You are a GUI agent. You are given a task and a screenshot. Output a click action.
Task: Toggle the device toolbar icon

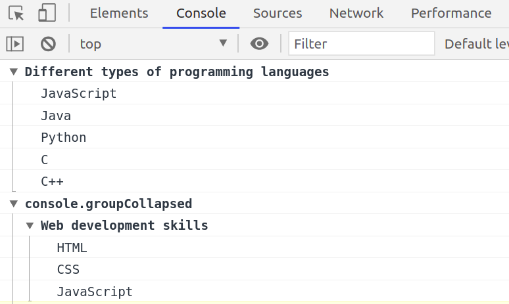click(x=47, y=13)
